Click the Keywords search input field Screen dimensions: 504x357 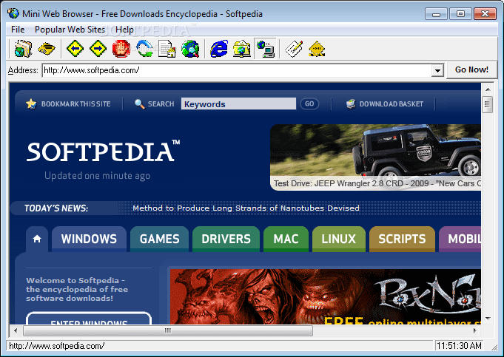click(238, 103)
